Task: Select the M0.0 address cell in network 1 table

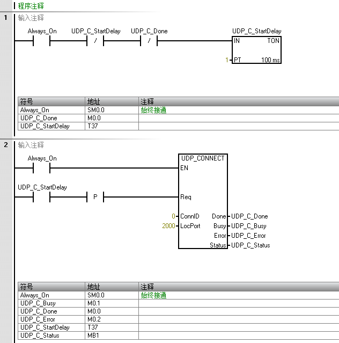Action: pyautogui.click(x=112, y=118)
